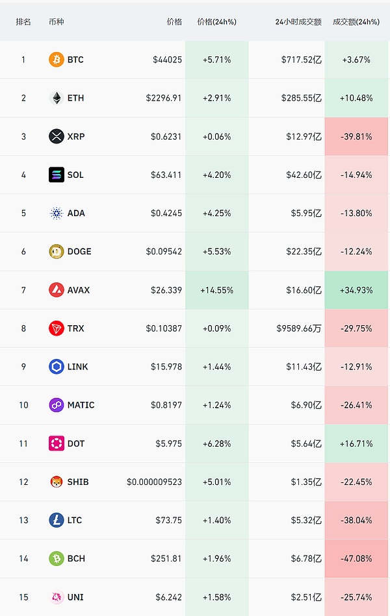Click the Dogecoin DOGE coin icon
This screenshot has width=390, height=616.
pos(57,251)
